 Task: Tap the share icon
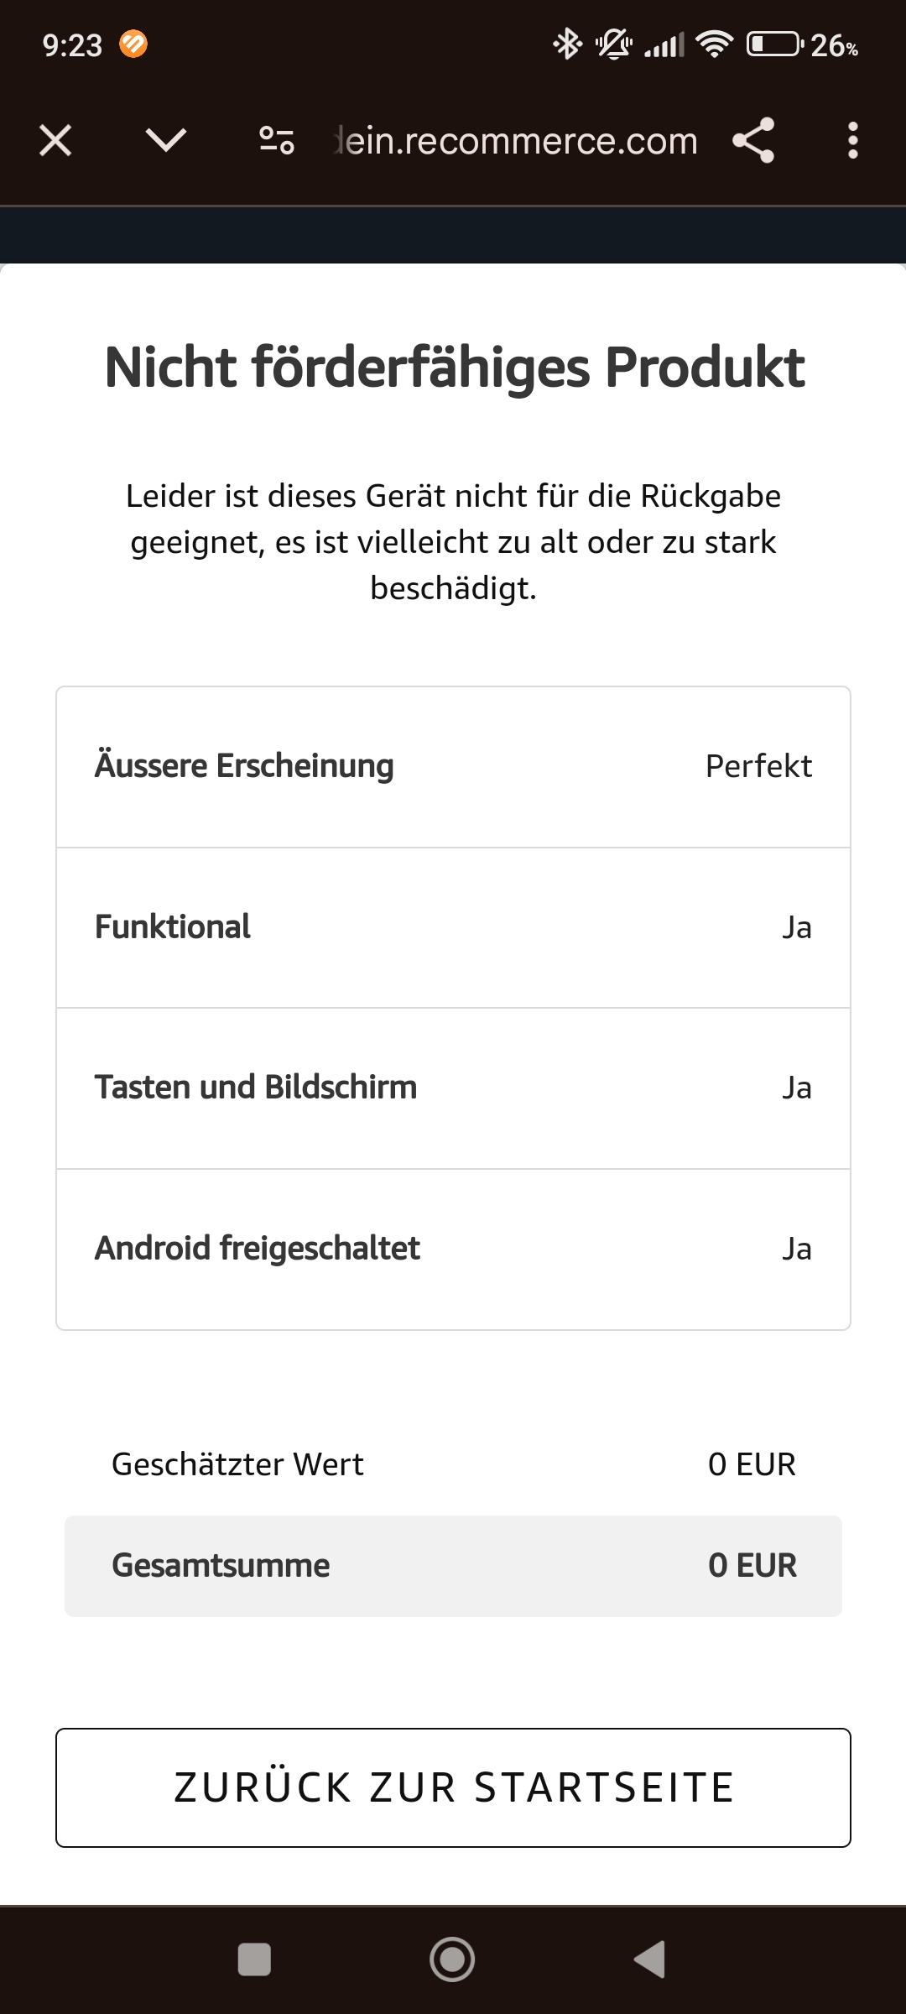click(753, 140)
